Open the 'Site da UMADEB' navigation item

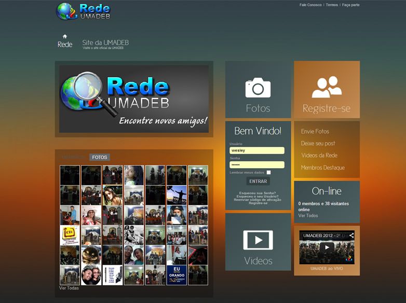tap(105, 43)
